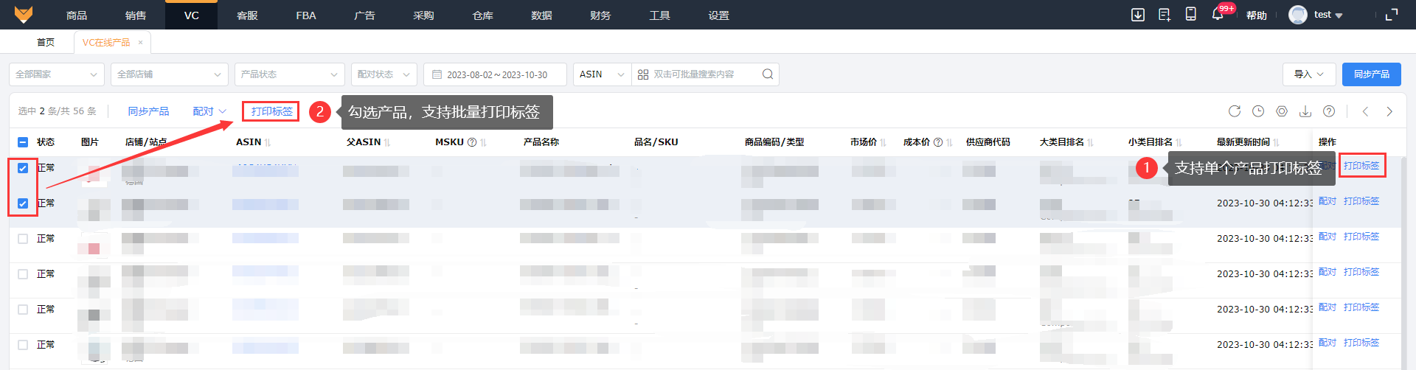This screenshot has height=370, width=1416.
Task: Go to previous page with left chevron
Action: (x=1366, y=111)
